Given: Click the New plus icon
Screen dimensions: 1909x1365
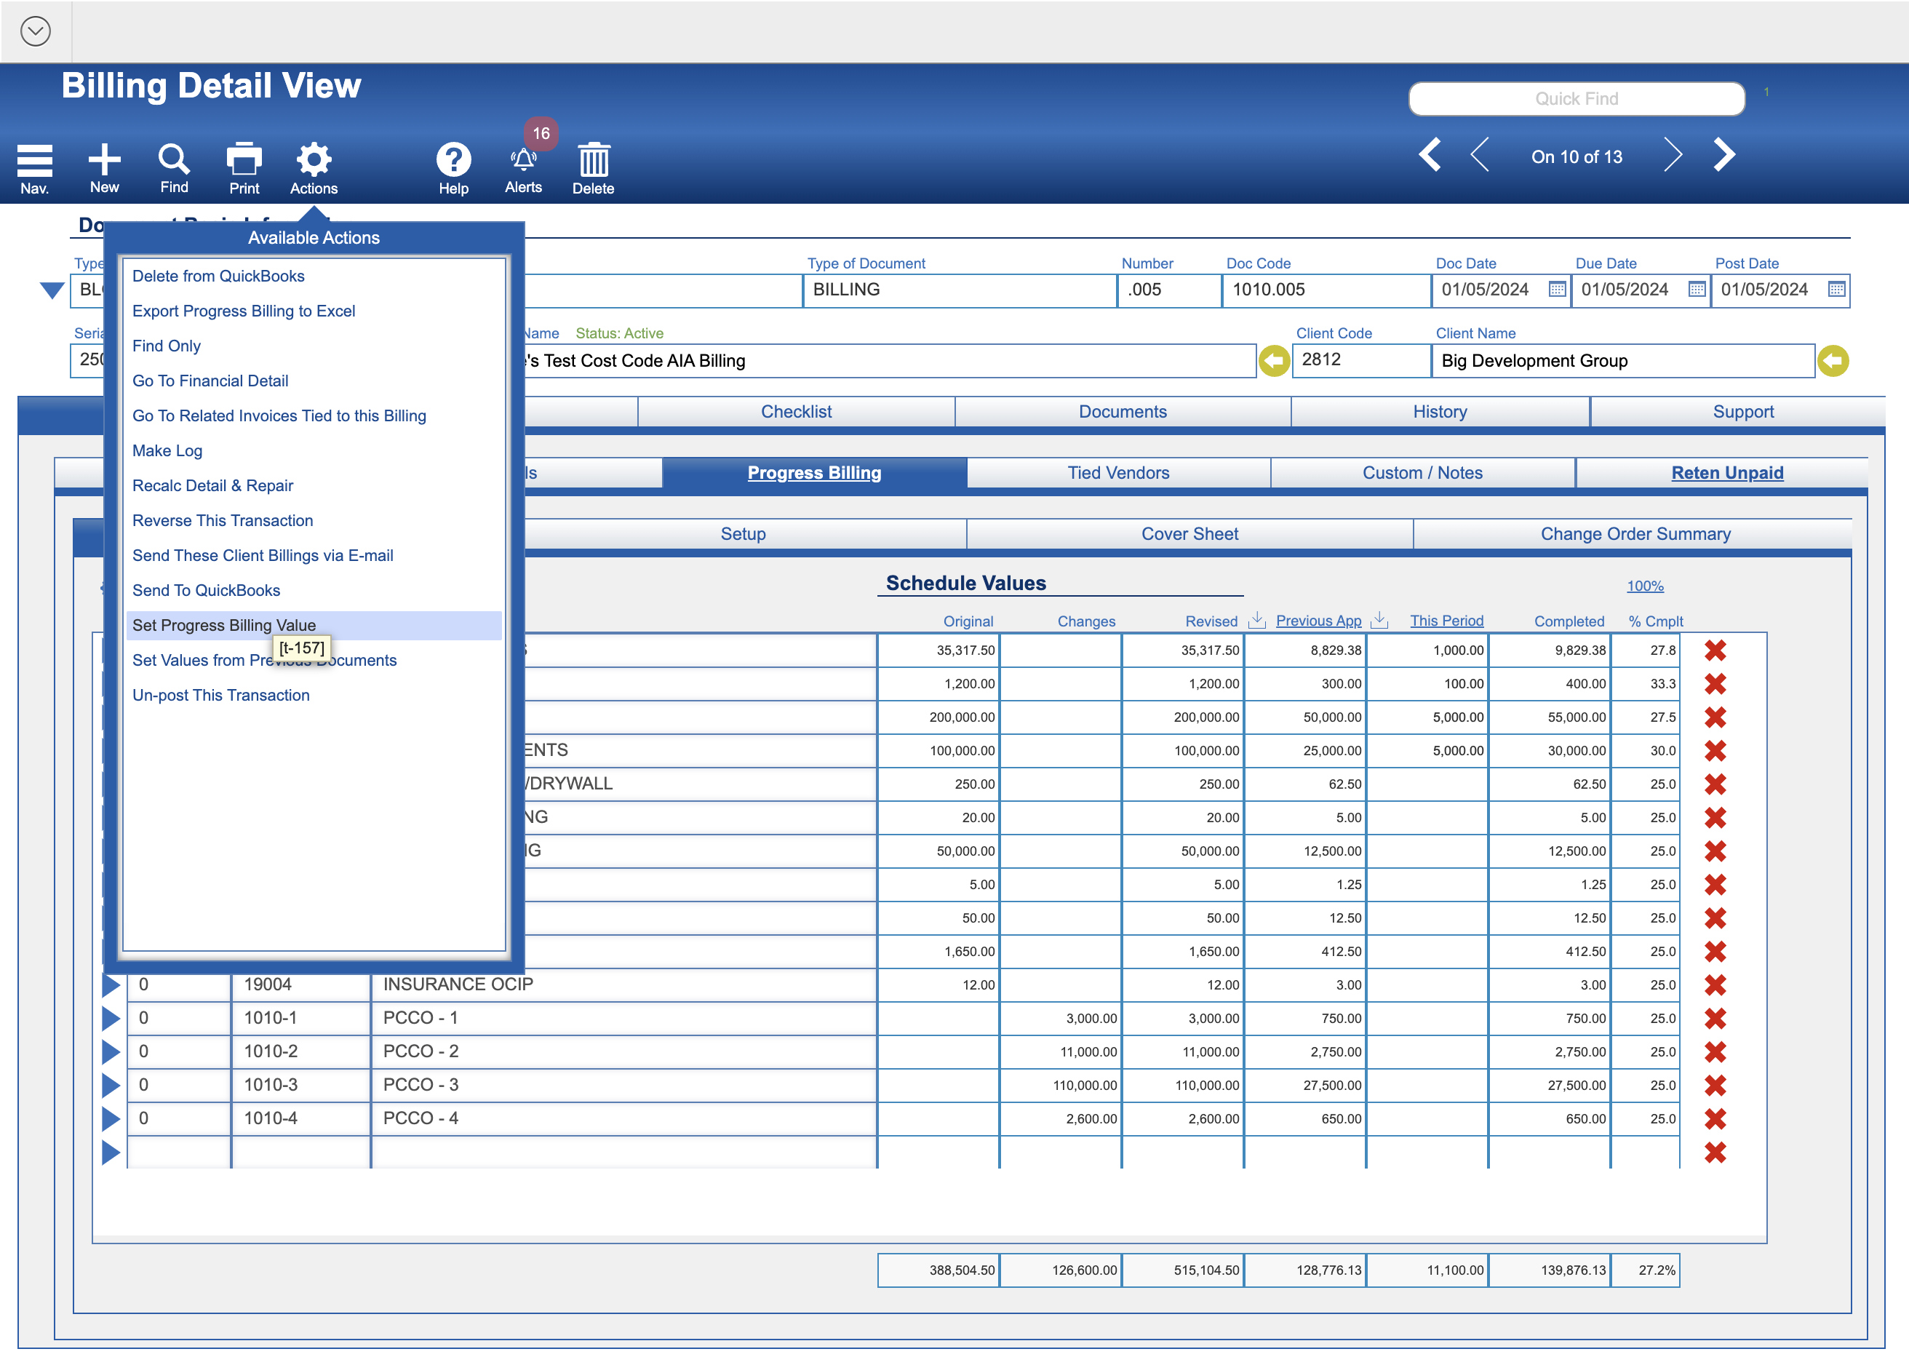Looking at the screenshot, I should coord(104,159).
